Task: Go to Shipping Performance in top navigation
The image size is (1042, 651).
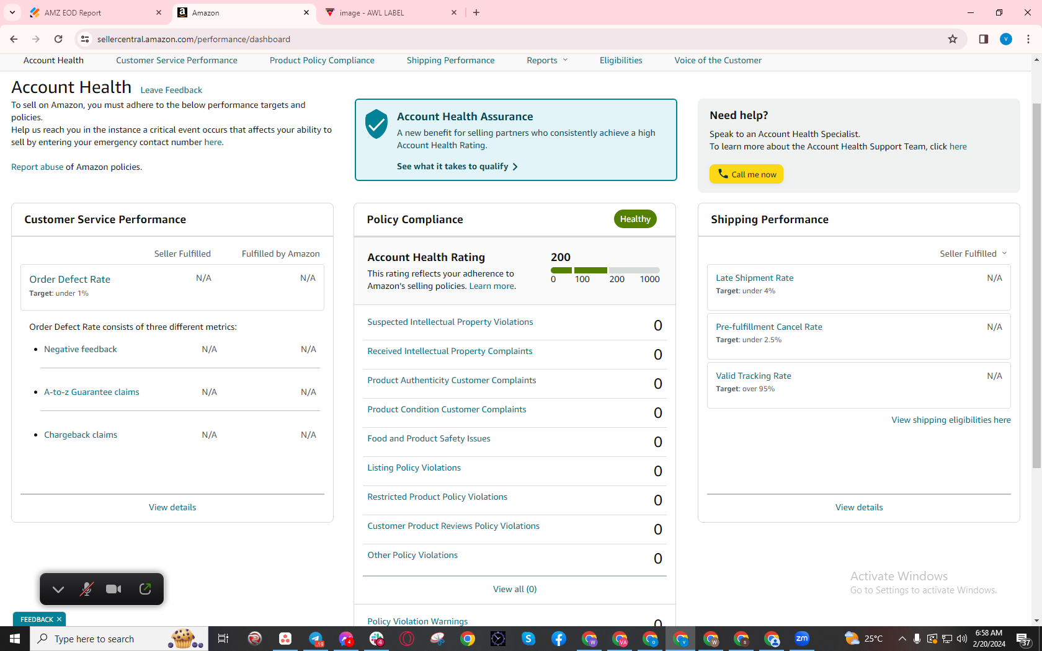Action: [451, 60]
